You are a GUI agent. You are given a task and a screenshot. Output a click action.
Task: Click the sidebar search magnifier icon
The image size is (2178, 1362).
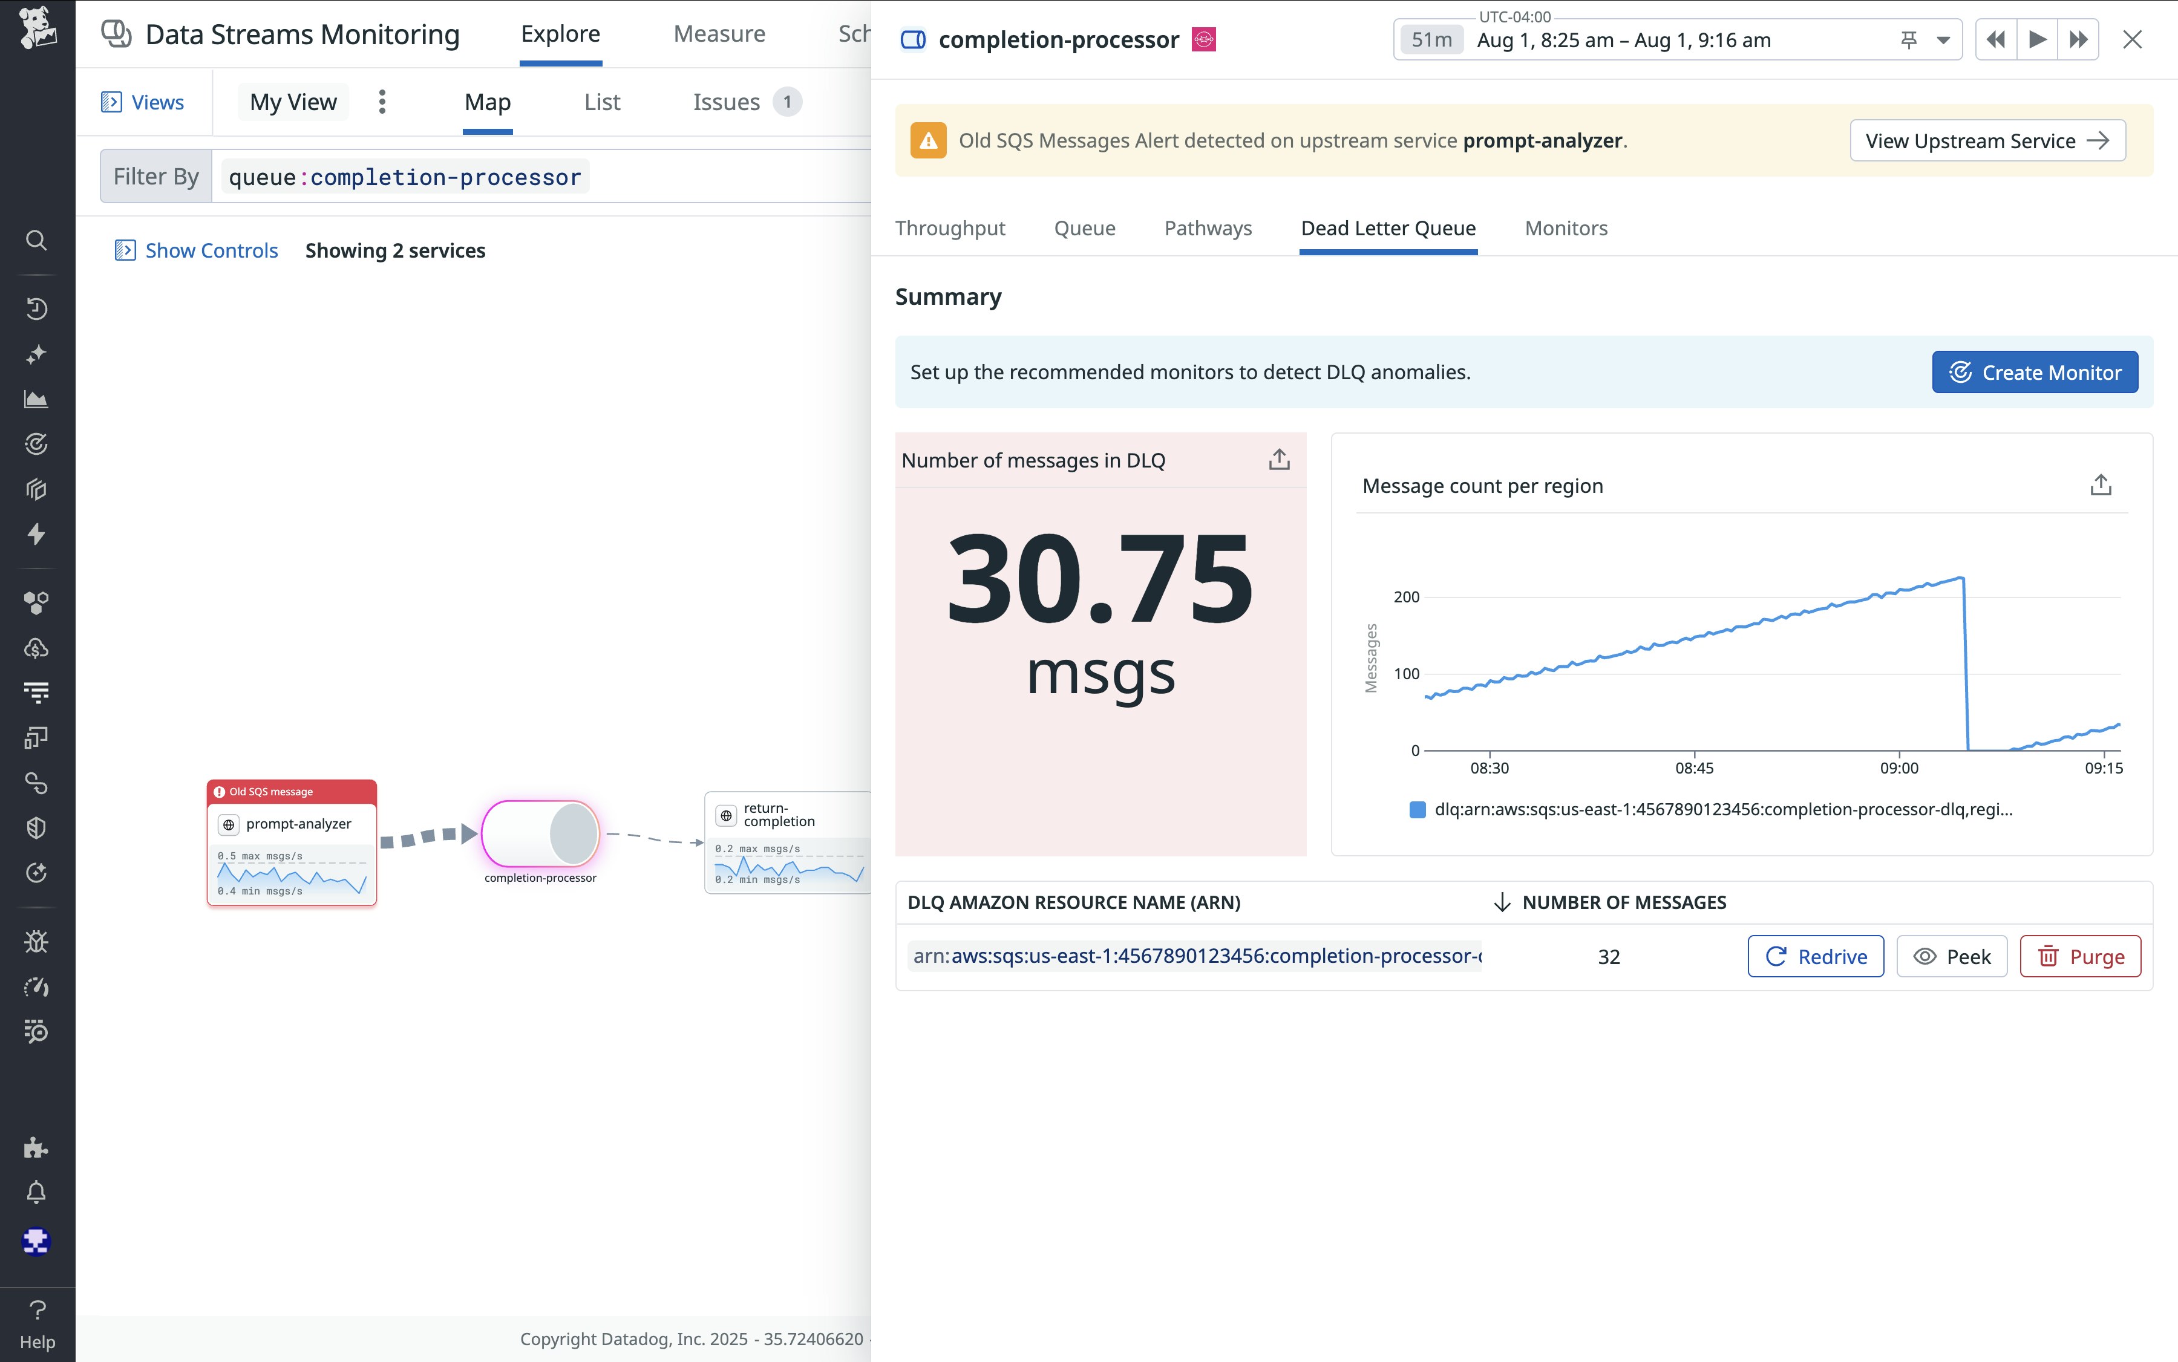[36, 241]
